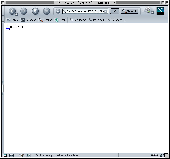Open Mail from status bar envelope icon

pyautogui.click(x=11, y=155)
